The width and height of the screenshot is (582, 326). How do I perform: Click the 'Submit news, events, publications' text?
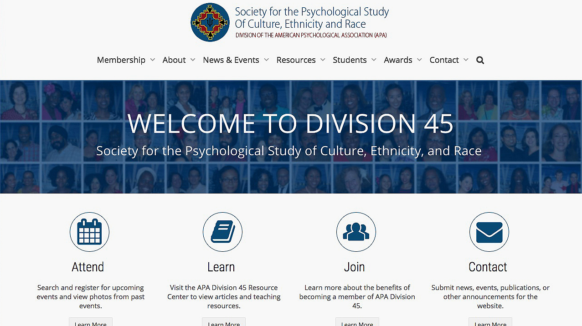pos(490,296)
